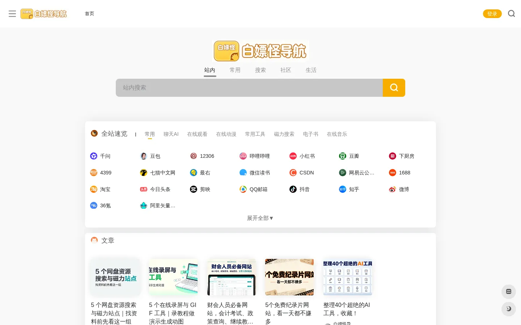Open the 财会人员必备网站 article thumbnail
Image resolution: width=521 pixels, height=325 pixels.
tap(232, 277)
